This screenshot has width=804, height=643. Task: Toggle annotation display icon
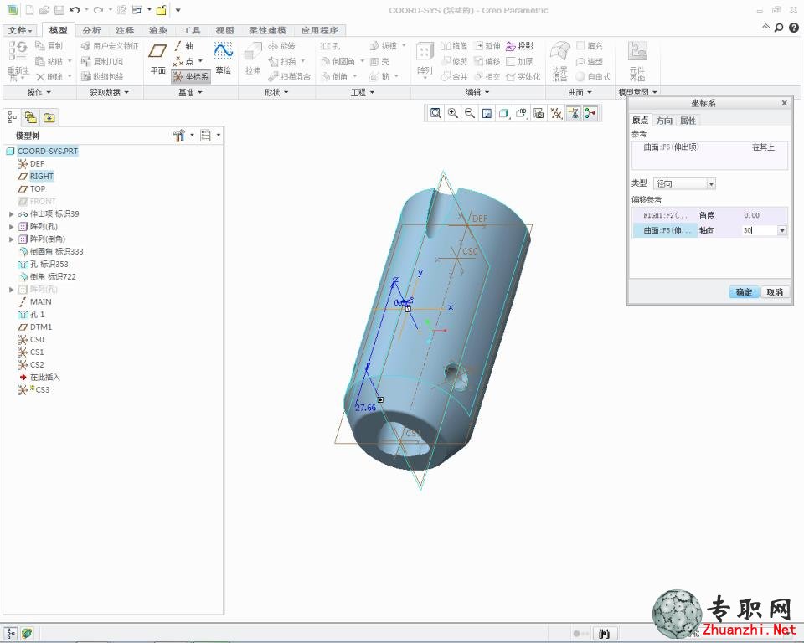[x=574, y=113]
